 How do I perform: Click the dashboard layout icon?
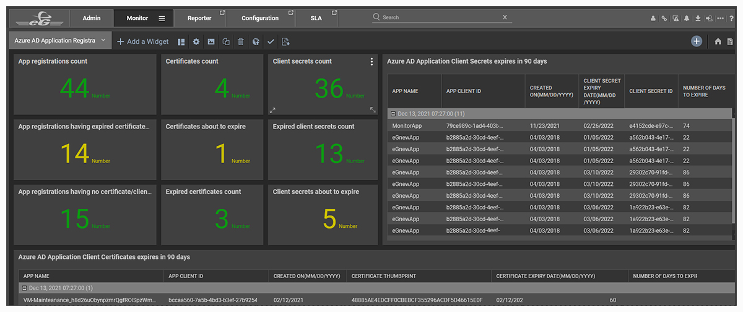pos(181,41)
